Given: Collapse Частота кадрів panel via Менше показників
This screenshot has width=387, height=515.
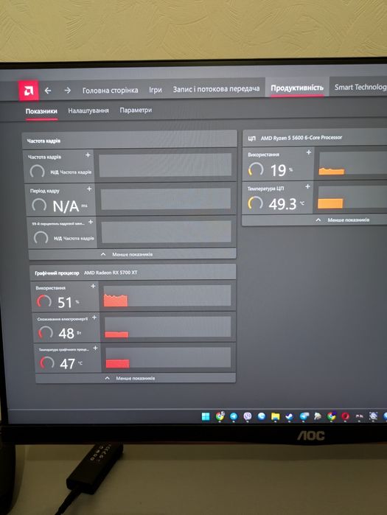Looking at the screenshot, I should tap(133, 254).
